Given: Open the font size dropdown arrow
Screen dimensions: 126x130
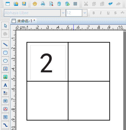Looking at the screenshot, I should (x=85, y=13).
